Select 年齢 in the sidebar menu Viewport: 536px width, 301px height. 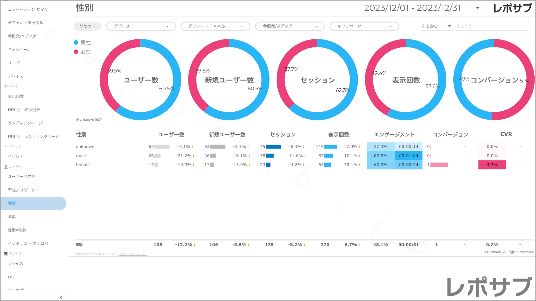pos(12,217)
